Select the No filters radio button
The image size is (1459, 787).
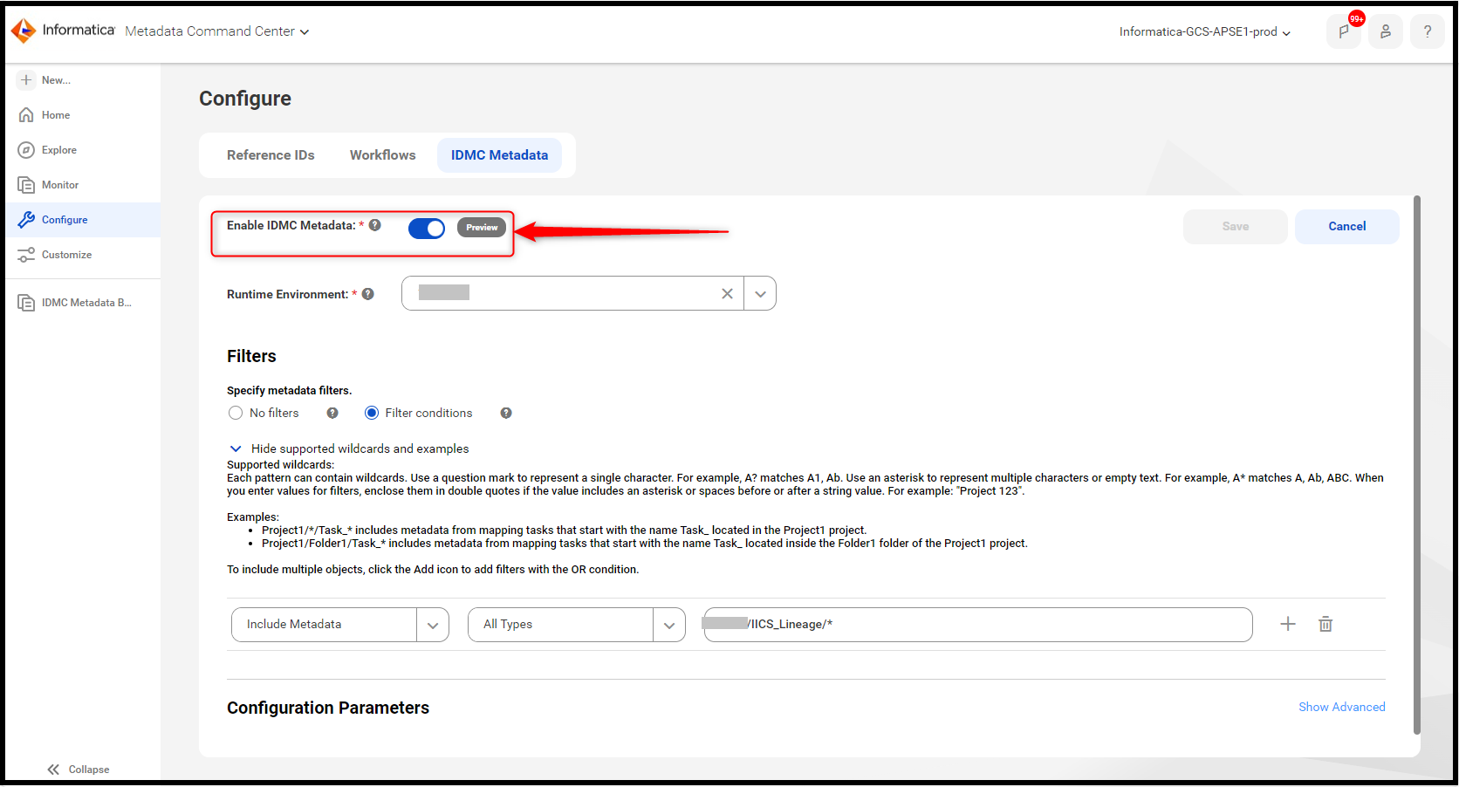pyautogui.click(x=236, y=413)
